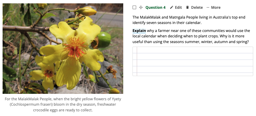Open the Question 4 title link
Screen dimensions: 256x116
click(x=155, y=7)
